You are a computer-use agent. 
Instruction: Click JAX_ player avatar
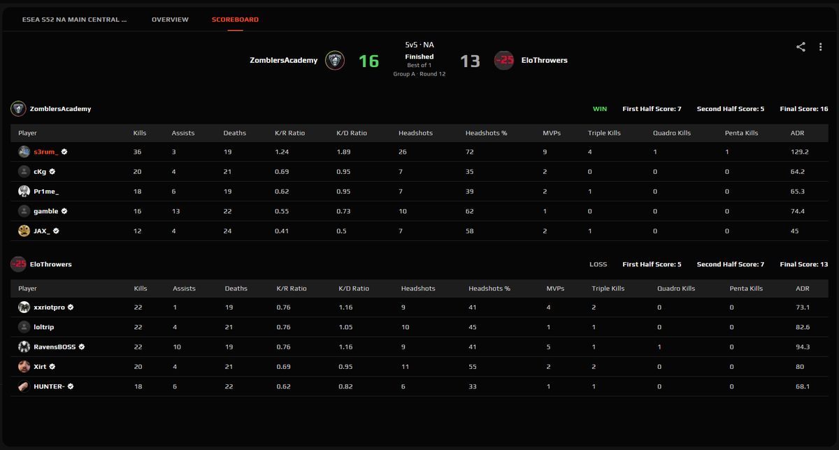24,231
